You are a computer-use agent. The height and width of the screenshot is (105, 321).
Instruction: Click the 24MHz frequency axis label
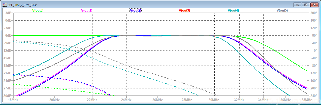[x=126, y=100]
